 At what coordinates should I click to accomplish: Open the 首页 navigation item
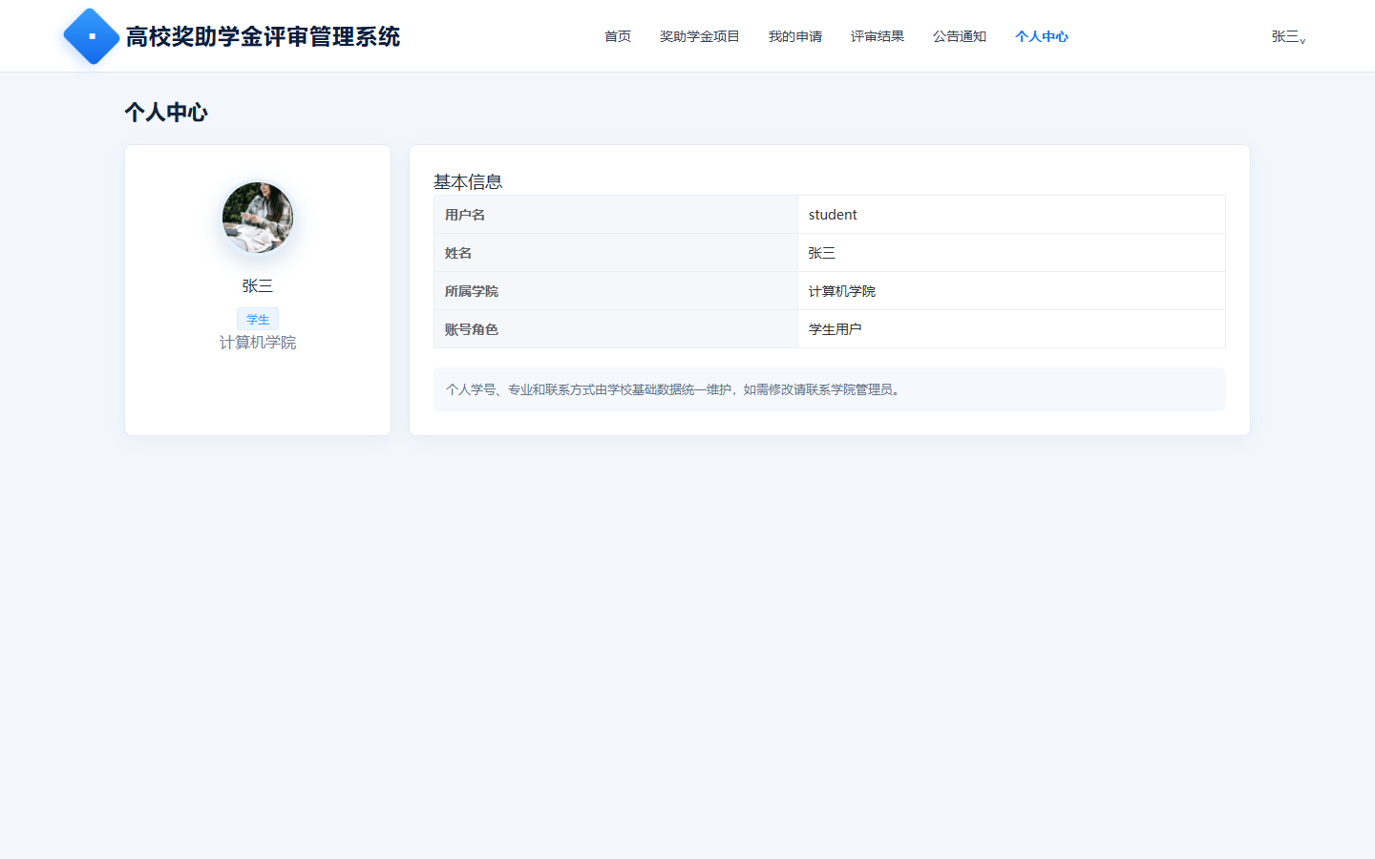(x=618, y=36)
